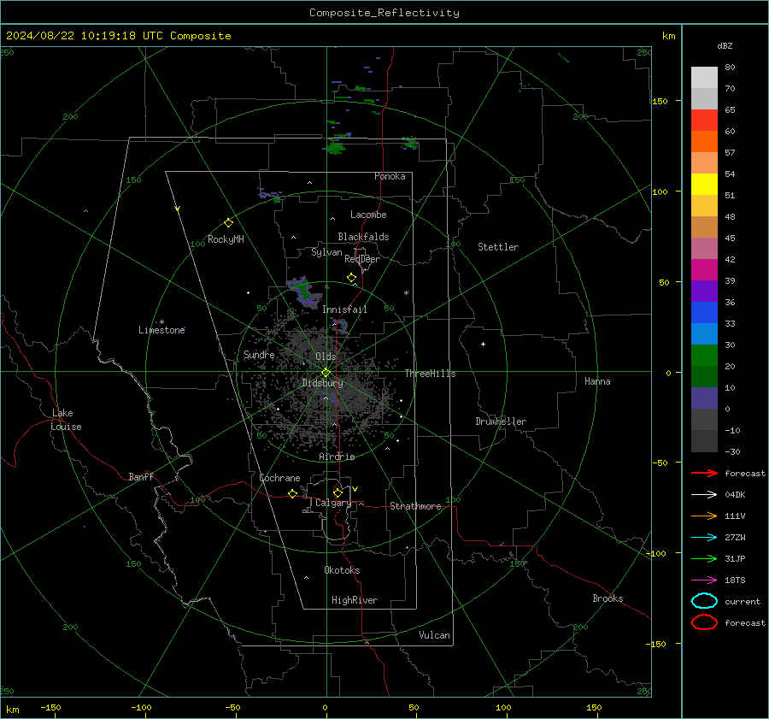Screen dimensions: 769x719
Task: Click the Banff town label
Action: point(141,476)
